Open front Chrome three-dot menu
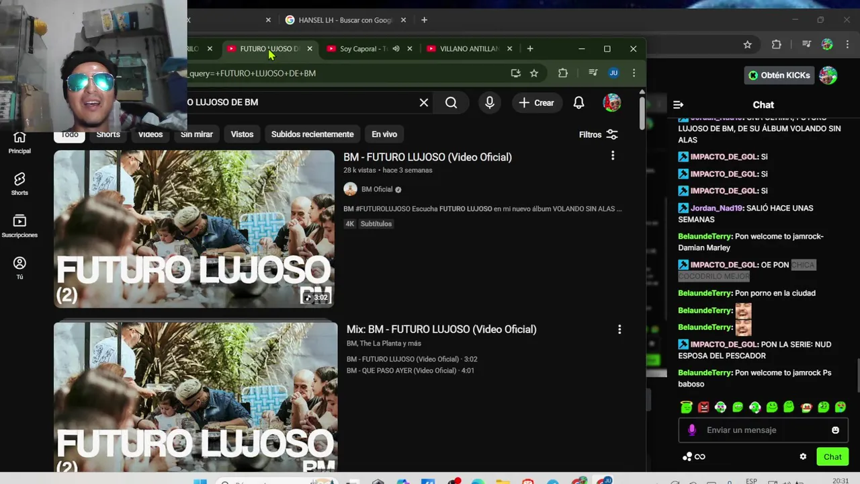860x484 pixels. [634, 73]
